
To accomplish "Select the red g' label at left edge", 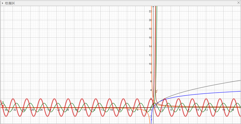I will (3, 106).
